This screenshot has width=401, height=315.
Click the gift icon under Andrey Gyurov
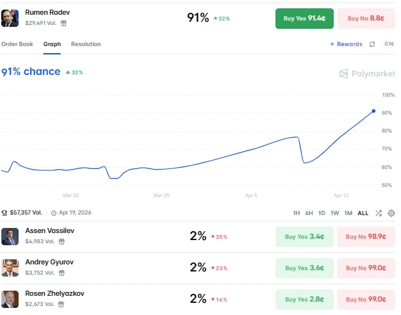coord(61,273)
